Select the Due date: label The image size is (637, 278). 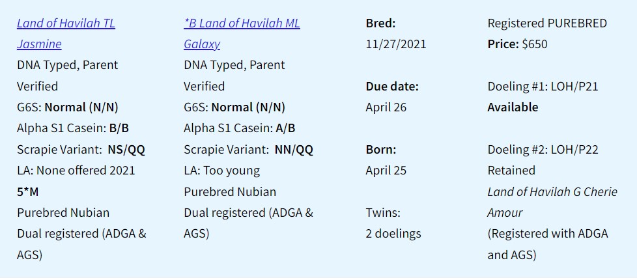(x=391, y=87)
